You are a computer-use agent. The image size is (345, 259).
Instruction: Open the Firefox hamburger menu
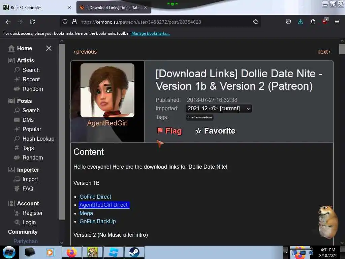(337, 22)
